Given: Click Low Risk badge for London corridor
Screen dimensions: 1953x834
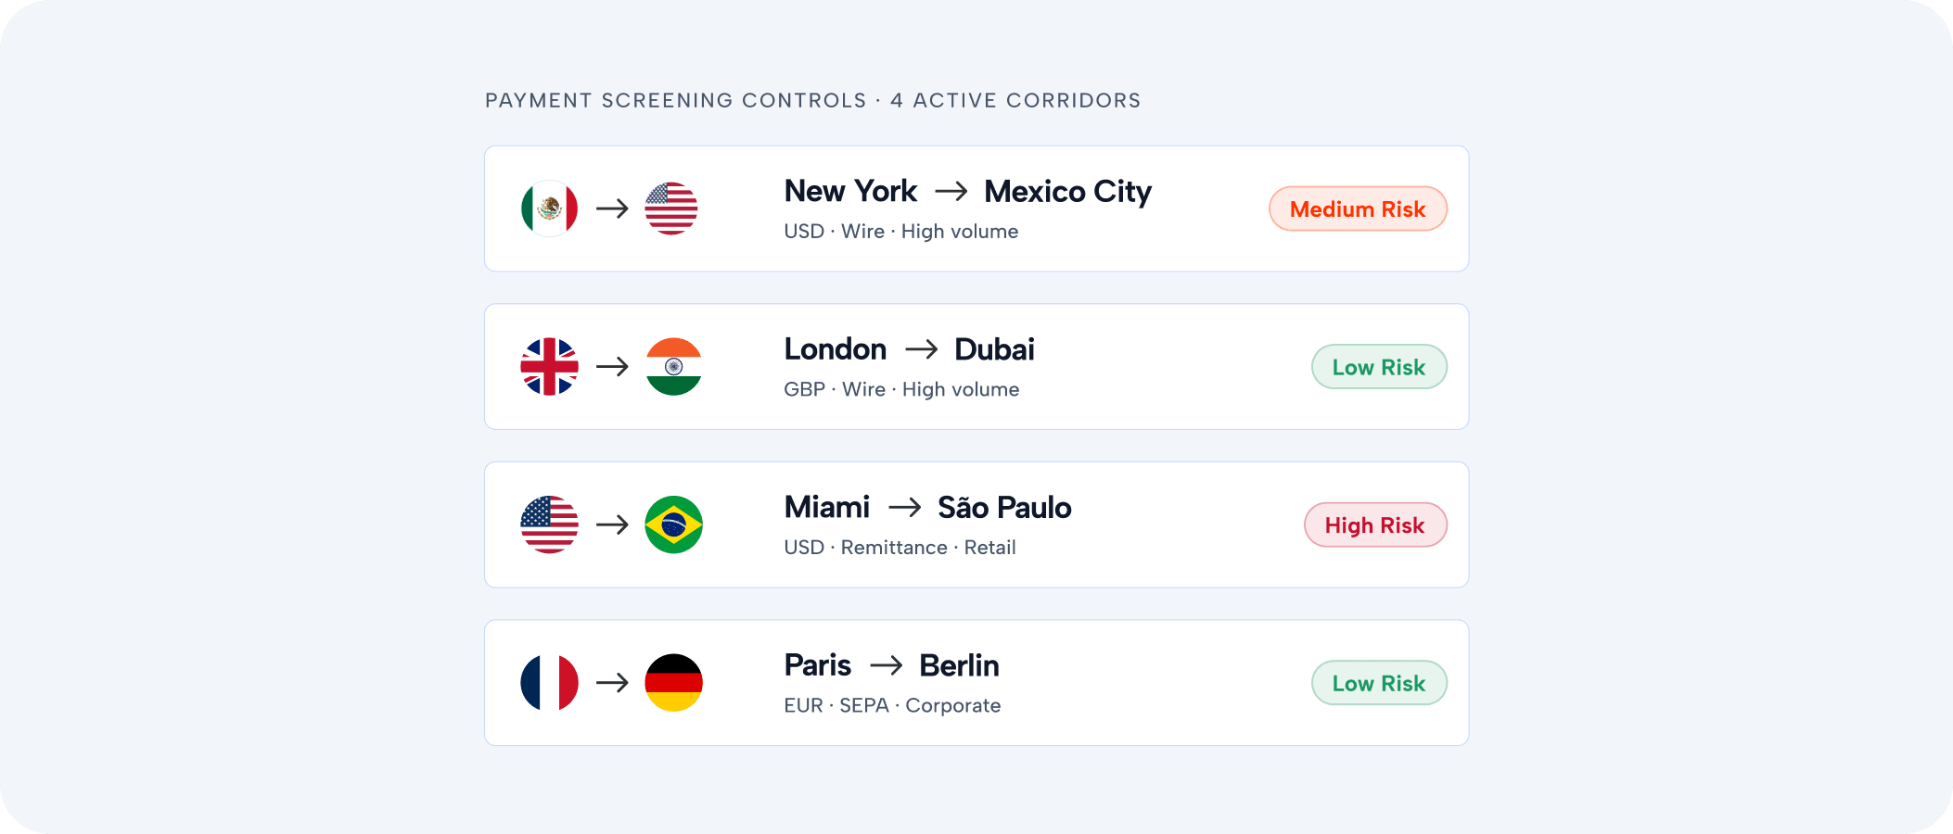Looking at the screenshot, I should pos(1378,368).
